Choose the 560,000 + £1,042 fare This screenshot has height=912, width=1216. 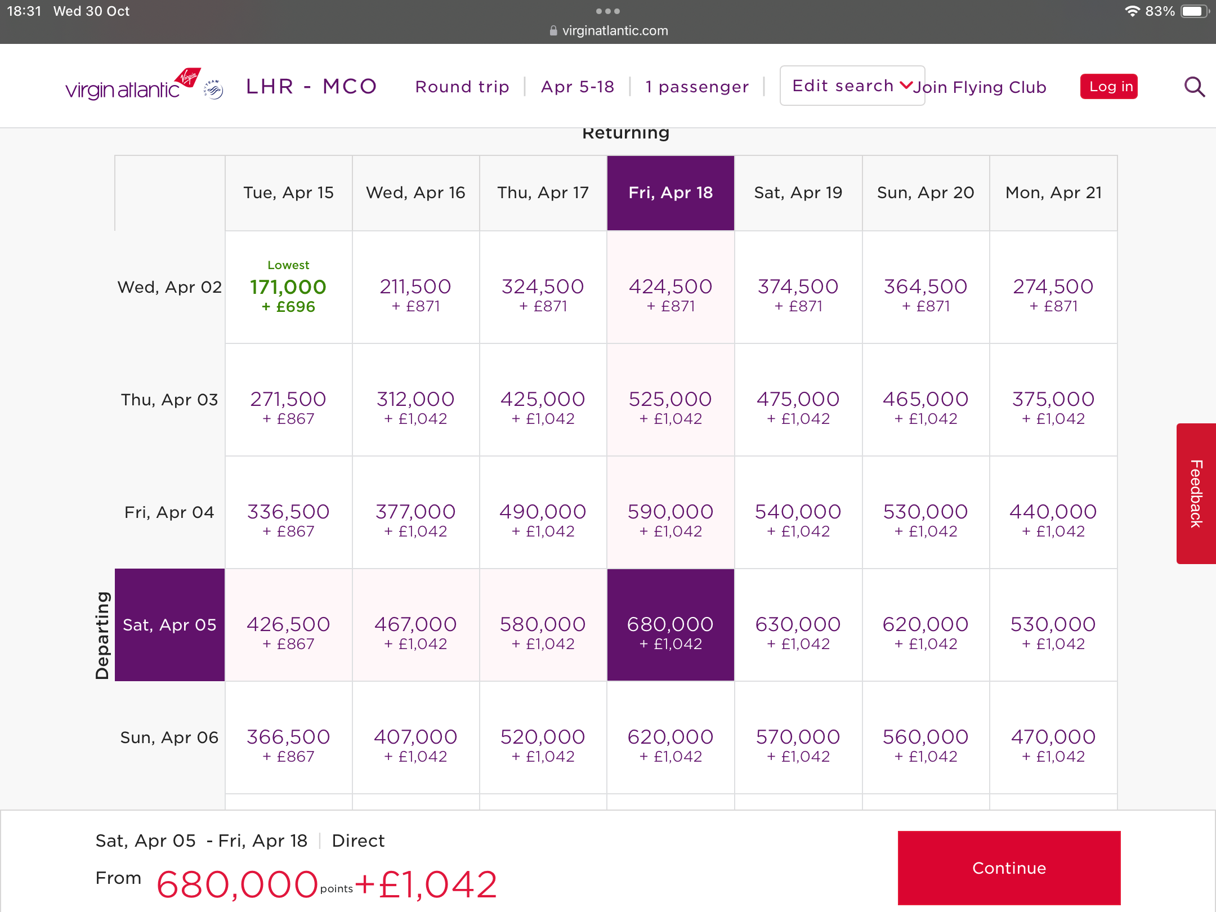[x=926, y=737]
